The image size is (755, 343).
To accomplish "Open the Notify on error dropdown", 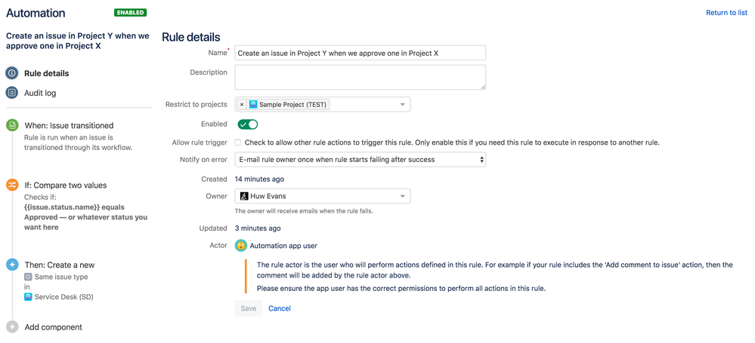I will coord(360,160).
